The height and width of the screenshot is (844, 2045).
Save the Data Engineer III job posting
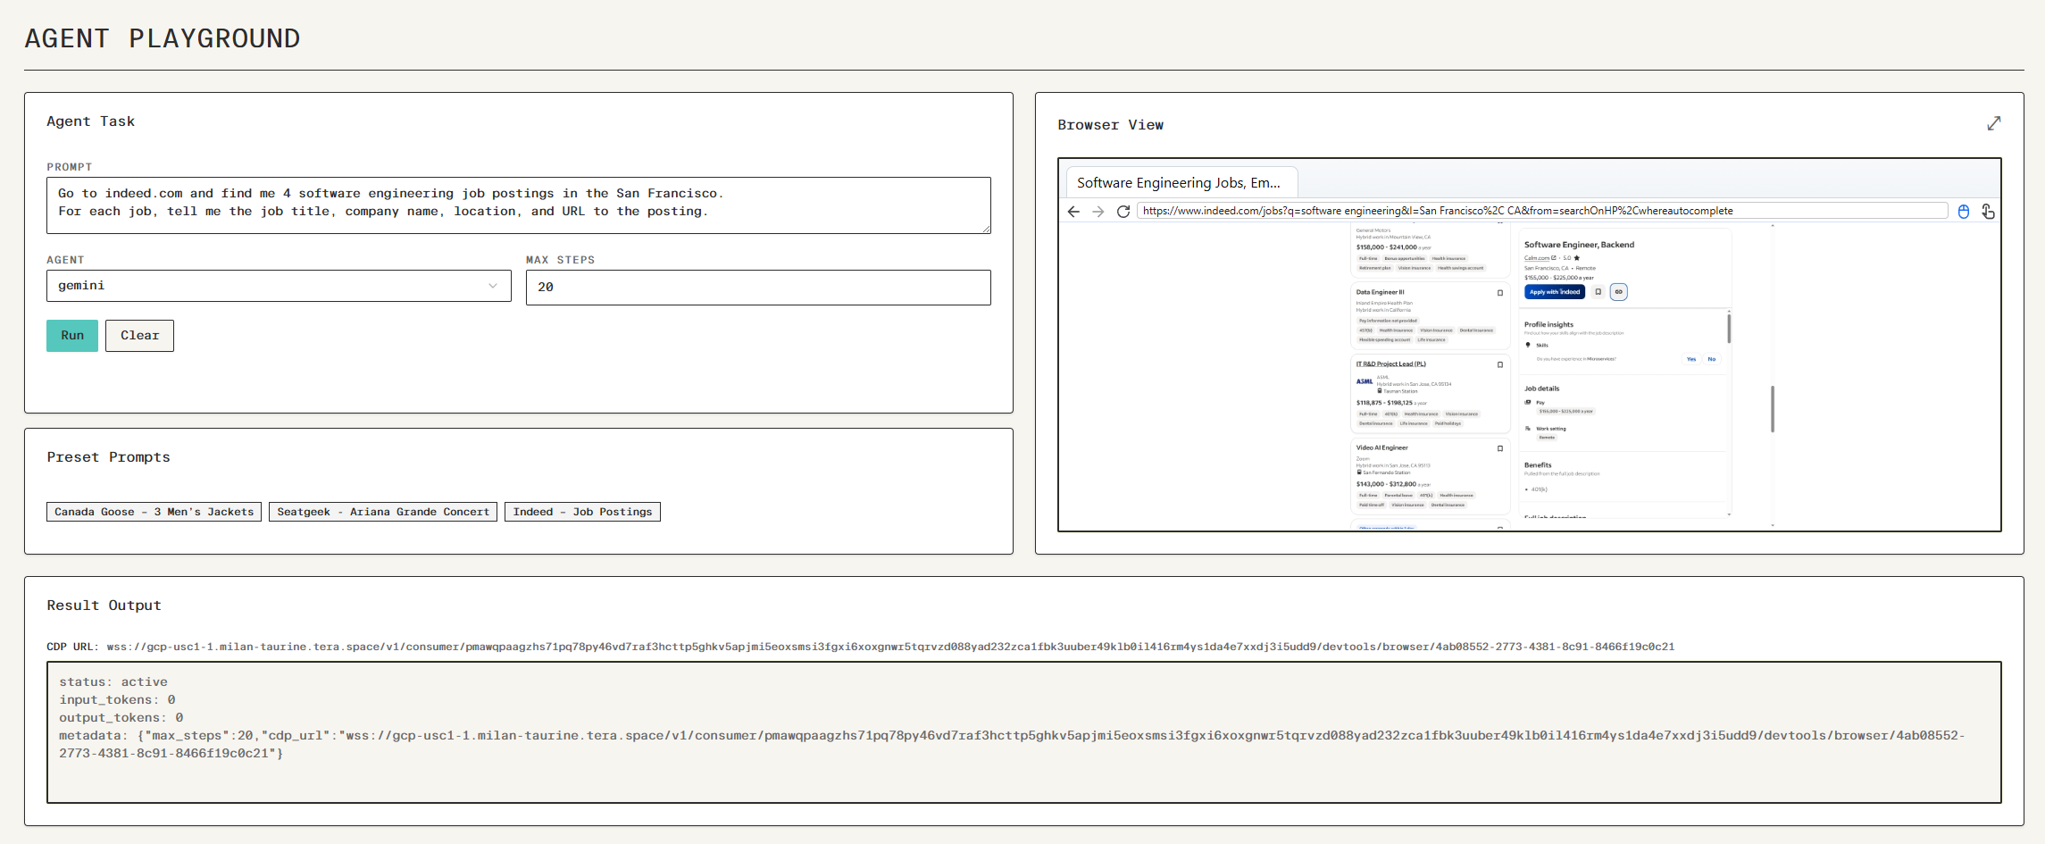tap(1500, 292)
